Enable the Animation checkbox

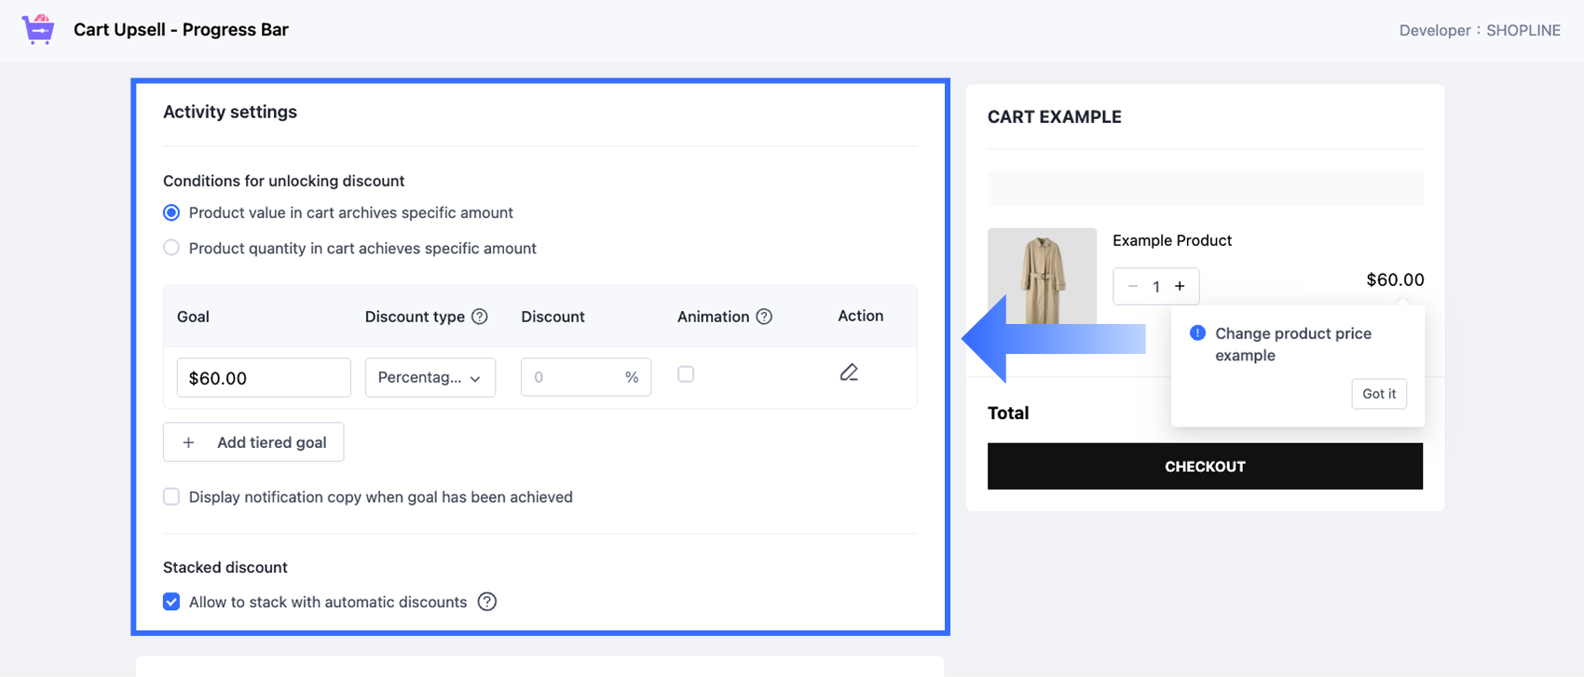686,374
